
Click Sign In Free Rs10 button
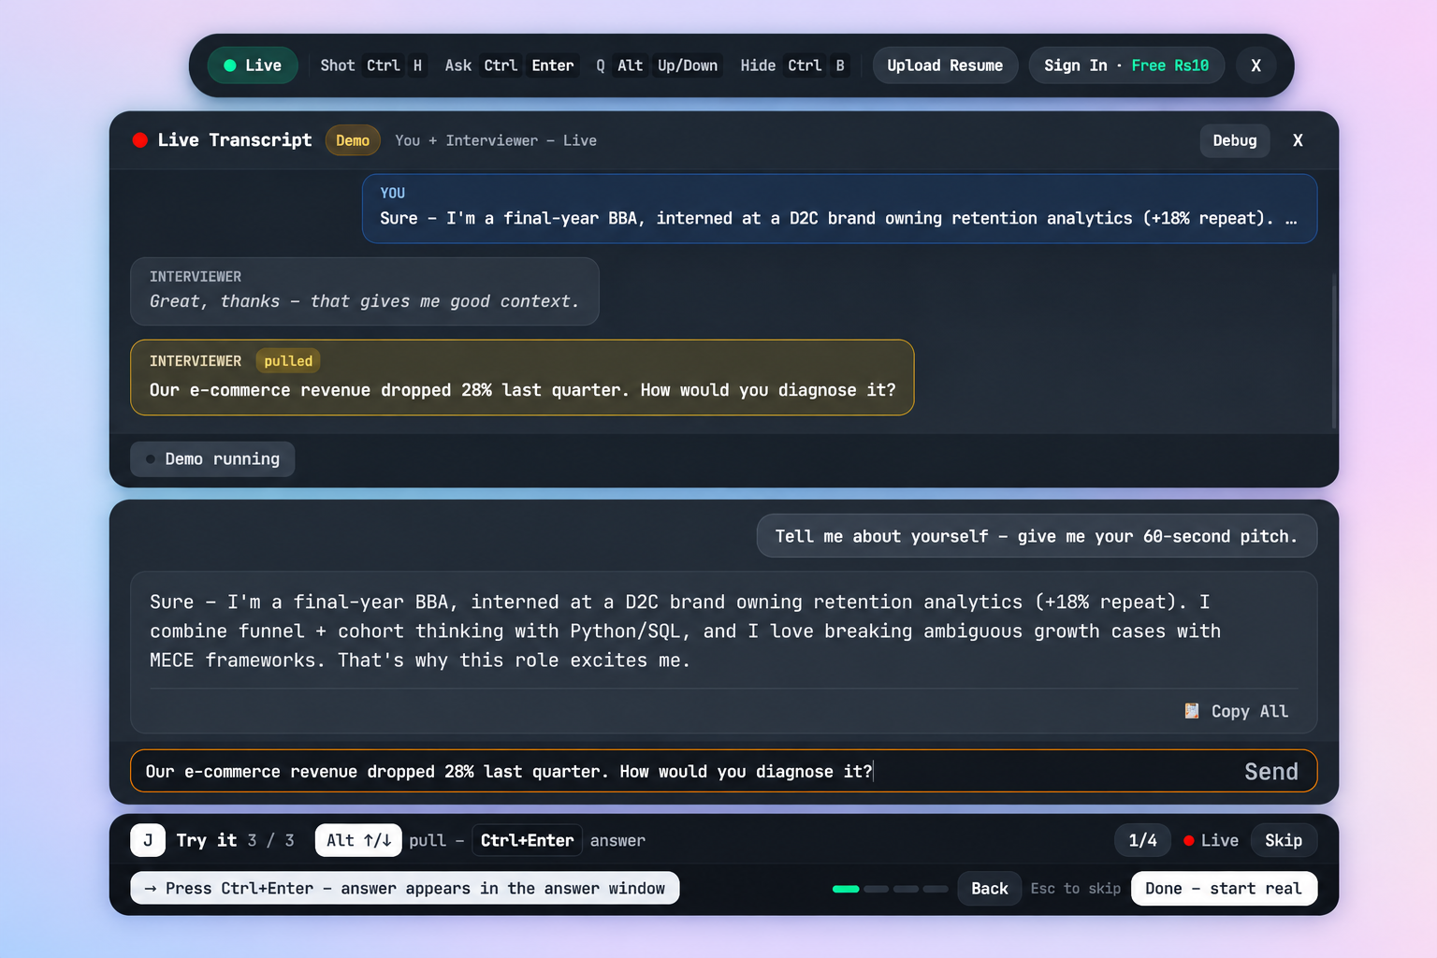1126,65
